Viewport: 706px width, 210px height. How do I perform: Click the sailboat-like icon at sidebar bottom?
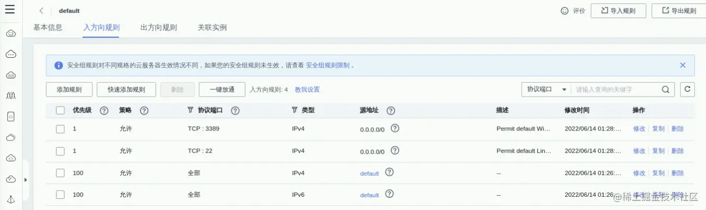11,199
